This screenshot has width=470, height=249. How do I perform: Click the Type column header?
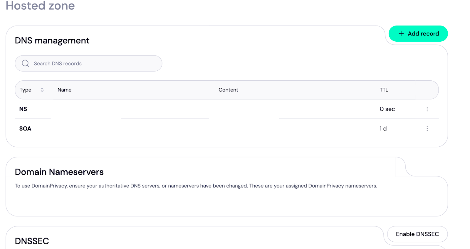(26, 90)
